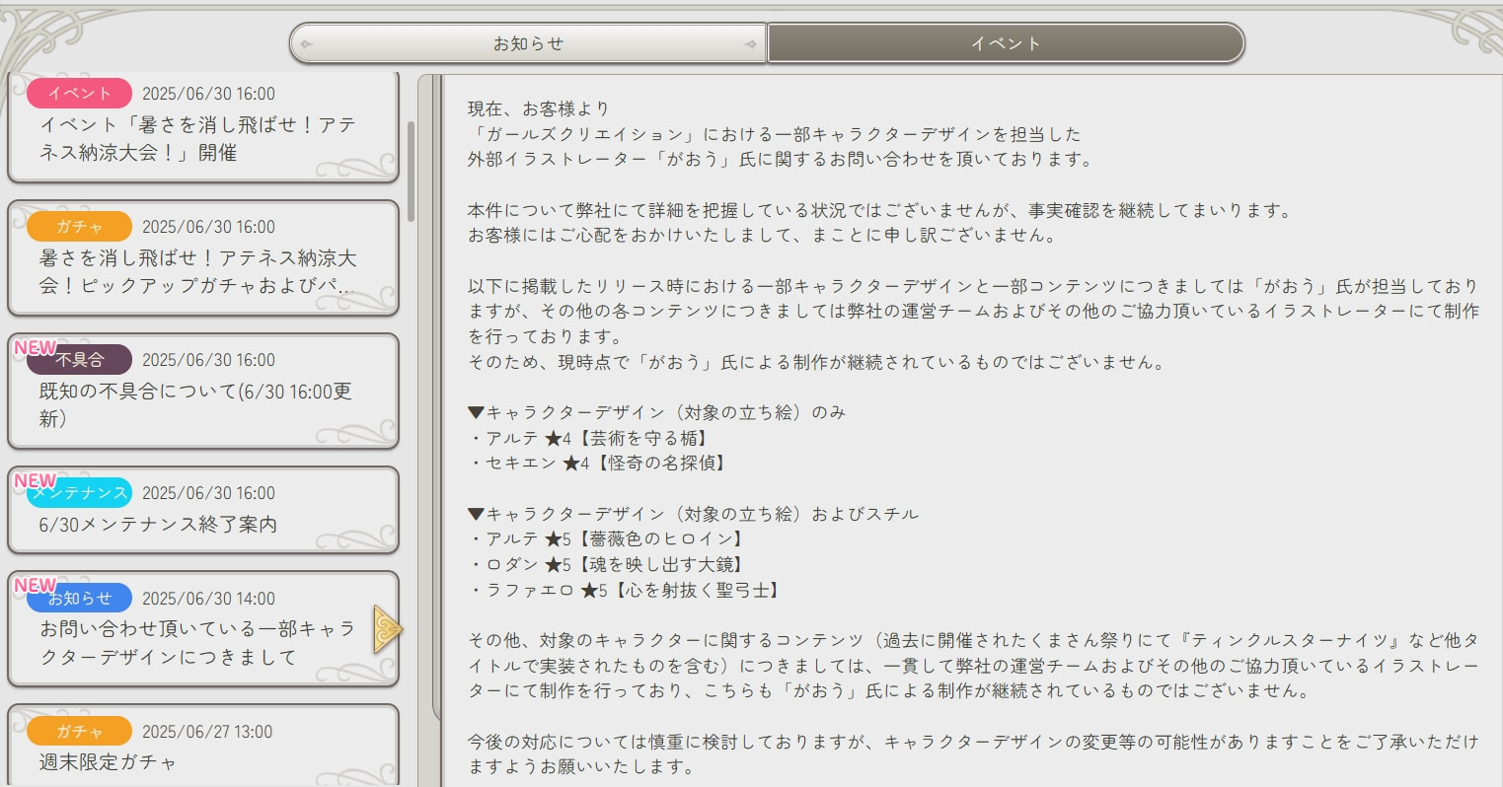
Task: Click the right arrow on the お知らせ tab
Action: point(750,43)
